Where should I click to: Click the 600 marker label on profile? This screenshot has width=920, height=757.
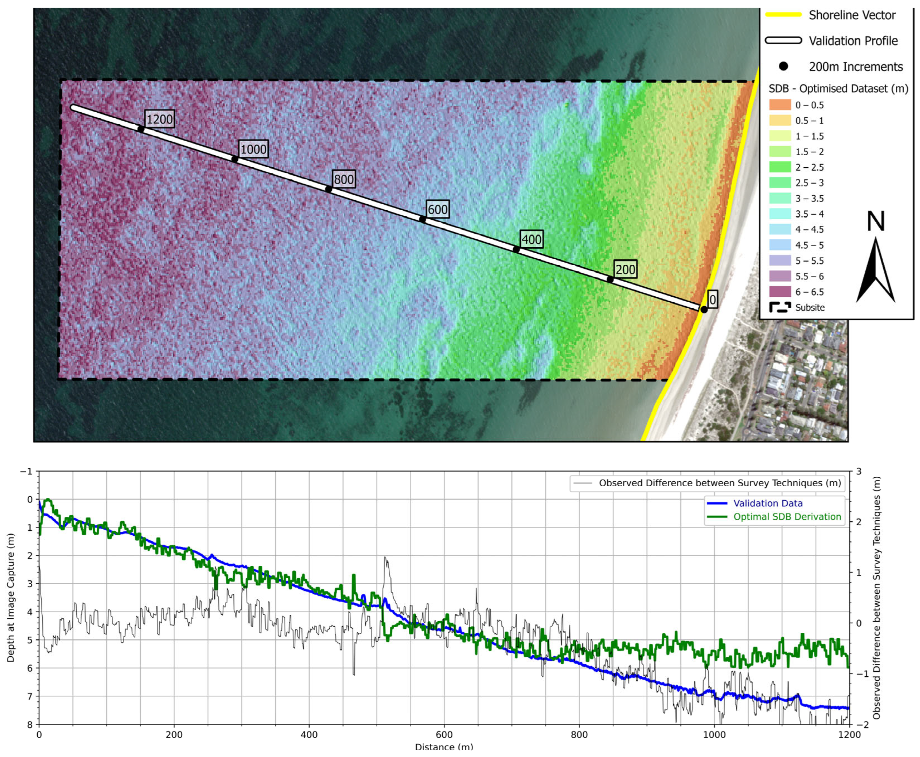pyautogui.click(x=438, y=210)
